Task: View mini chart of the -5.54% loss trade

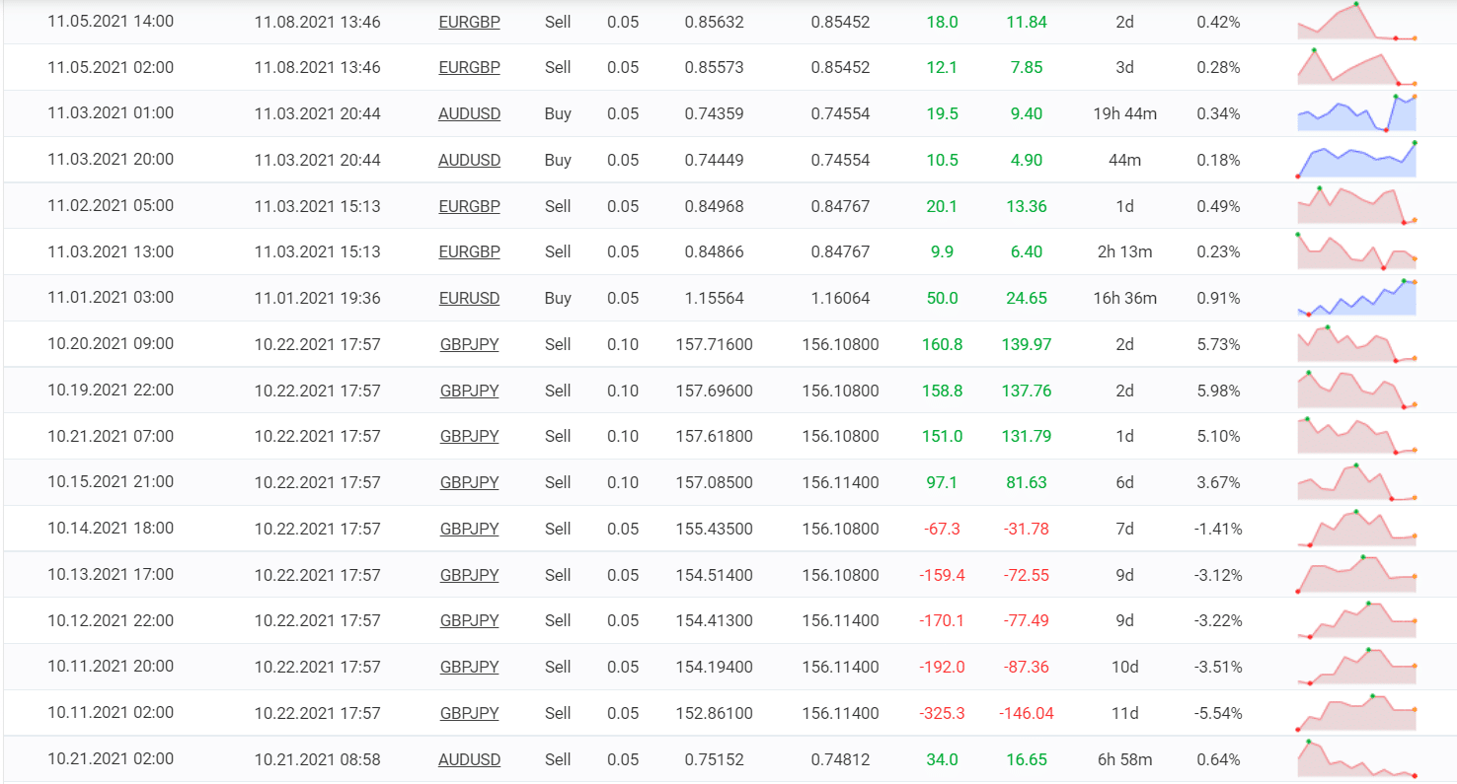Action: [1356, 713]
